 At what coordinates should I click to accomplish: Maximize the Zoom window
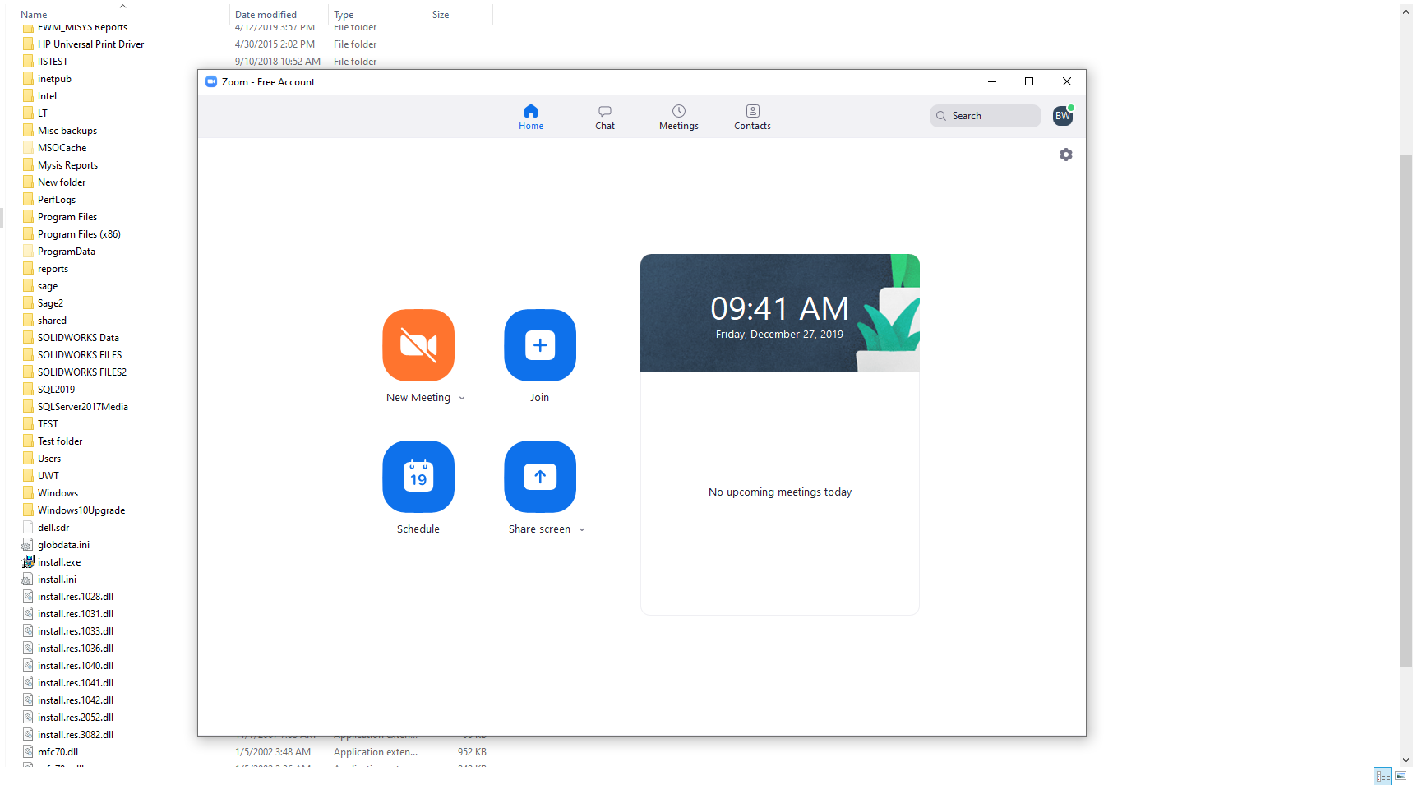click(x=1029, y=81)
